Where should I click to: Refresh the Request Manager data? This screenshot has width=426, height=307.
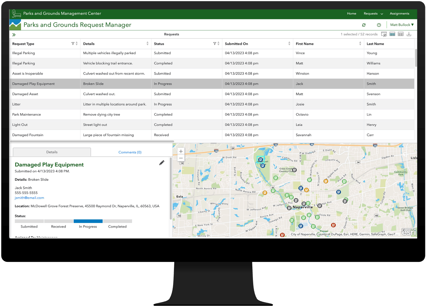pos(364,25)
